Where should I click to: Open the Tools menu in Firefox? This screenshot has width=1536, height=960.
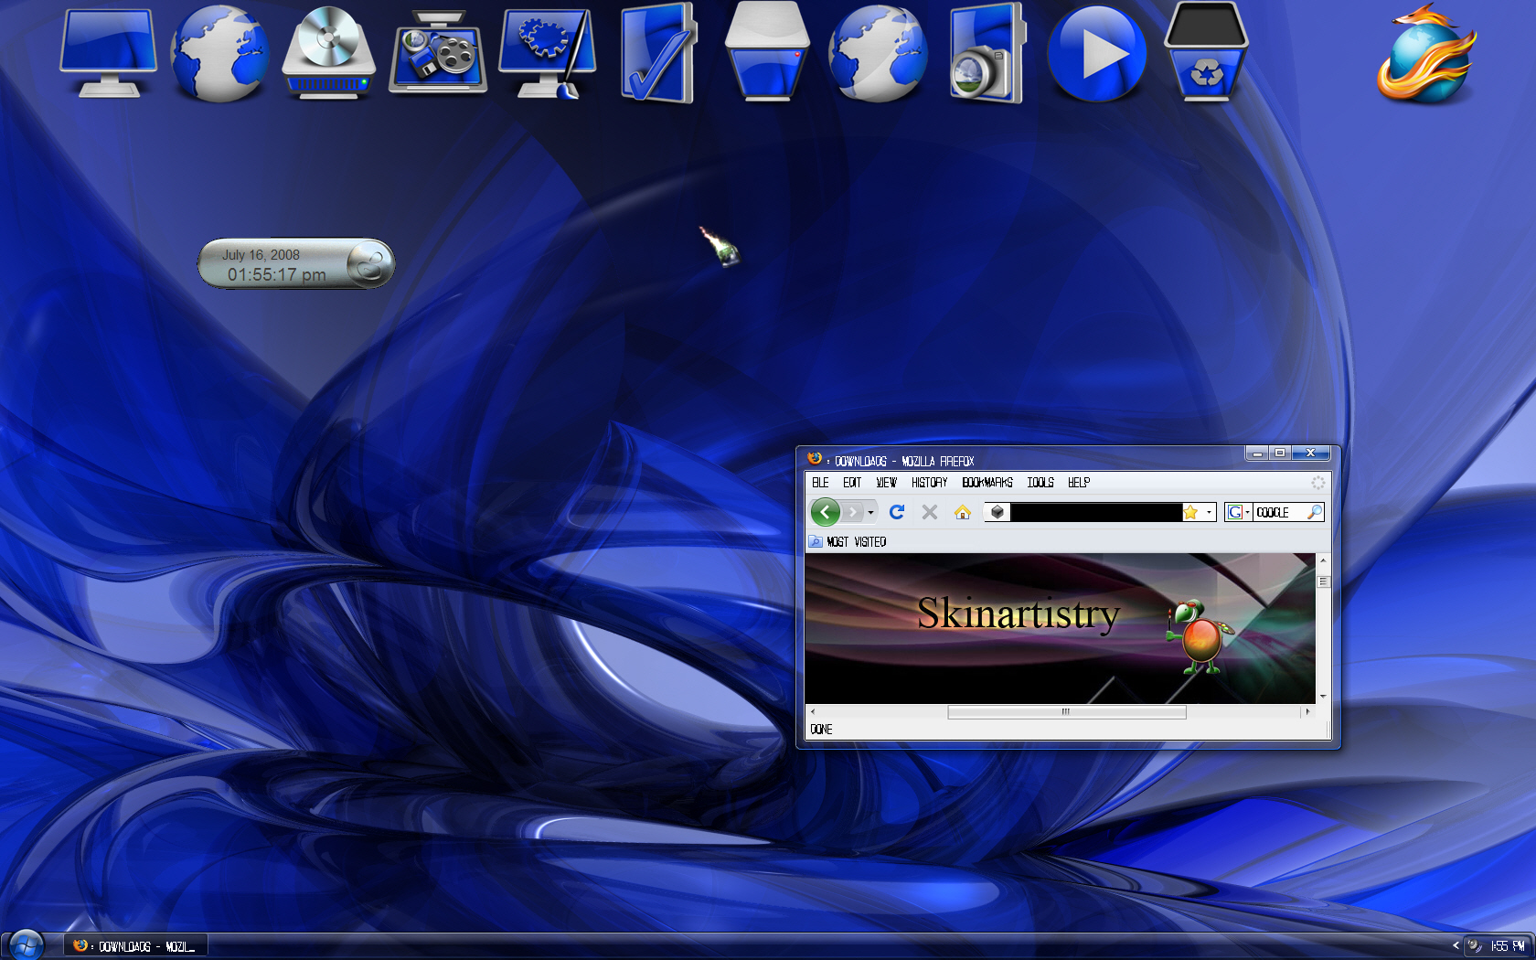click(x=1040, y=483)
